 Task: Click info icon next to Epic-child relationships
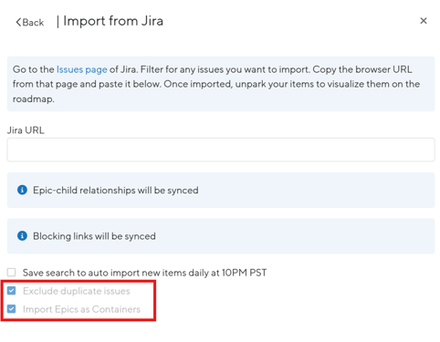[x=22, y=190]
